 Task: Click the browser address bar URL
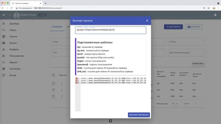click(48, 8)
